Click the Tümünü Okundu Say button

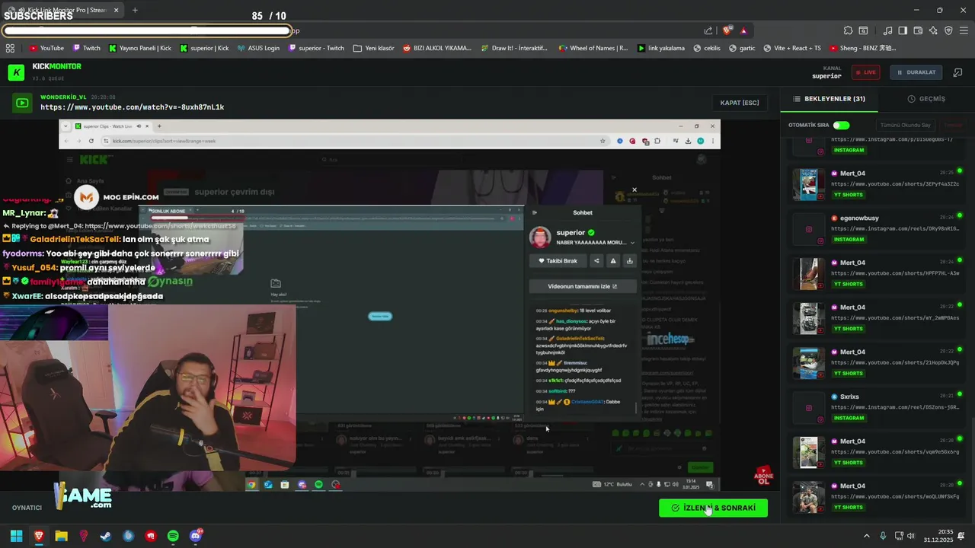pyautogui.click(x=906, y=125)
